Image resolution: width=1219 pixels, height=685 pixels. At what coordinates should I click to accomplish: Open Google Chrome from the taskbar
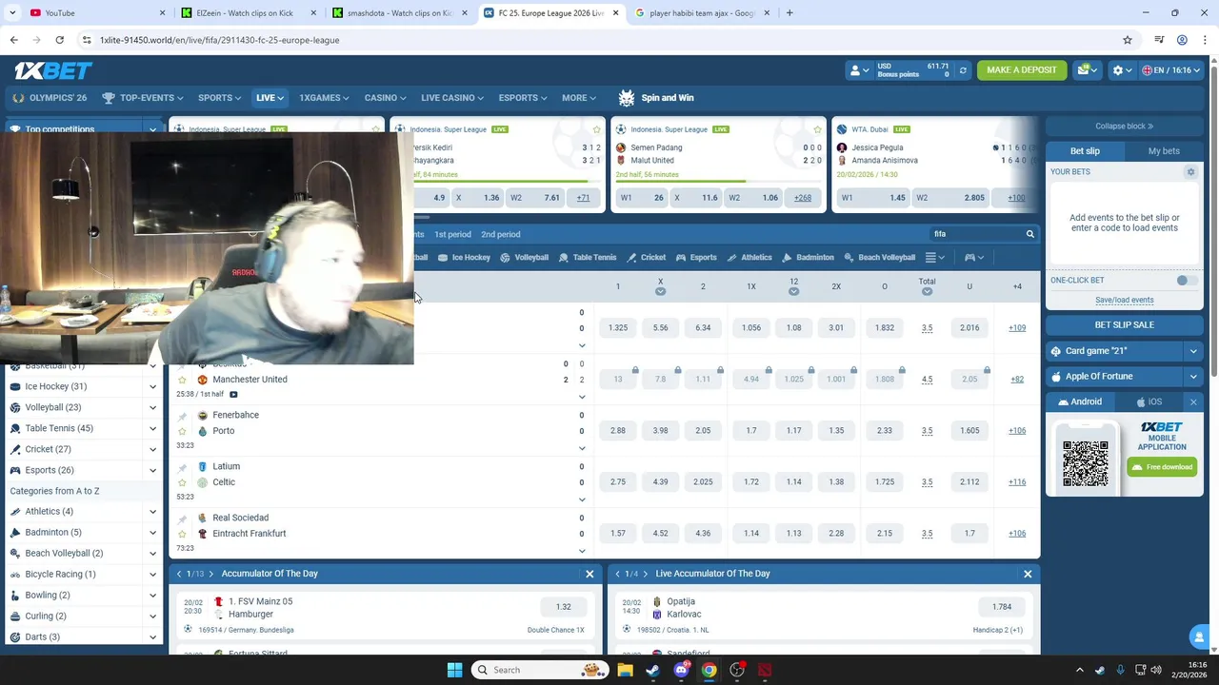(709, 670)
